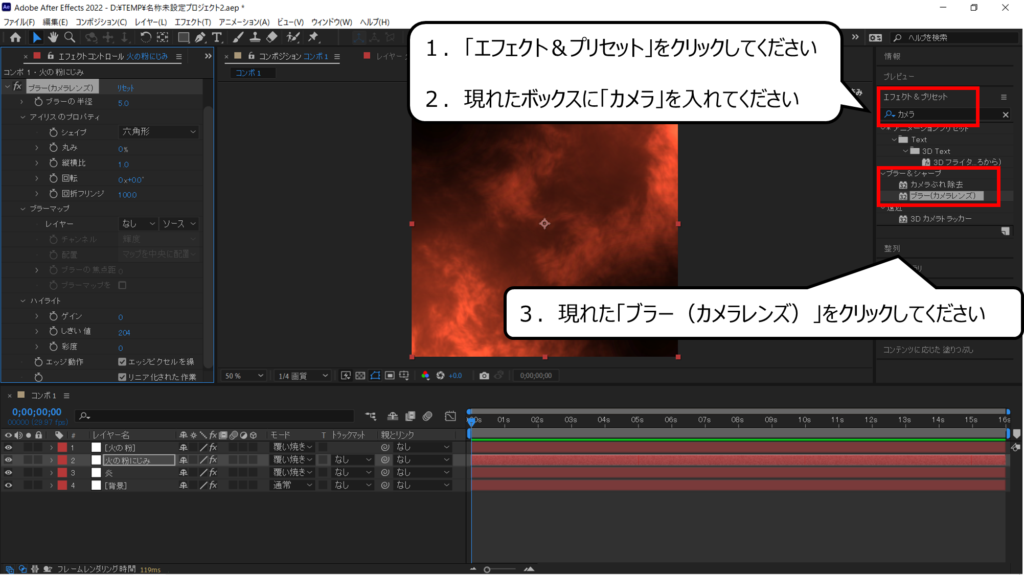Collapse the ハイライト group
This screenshot has height=575, width=1024.
(x=22, y=301)
